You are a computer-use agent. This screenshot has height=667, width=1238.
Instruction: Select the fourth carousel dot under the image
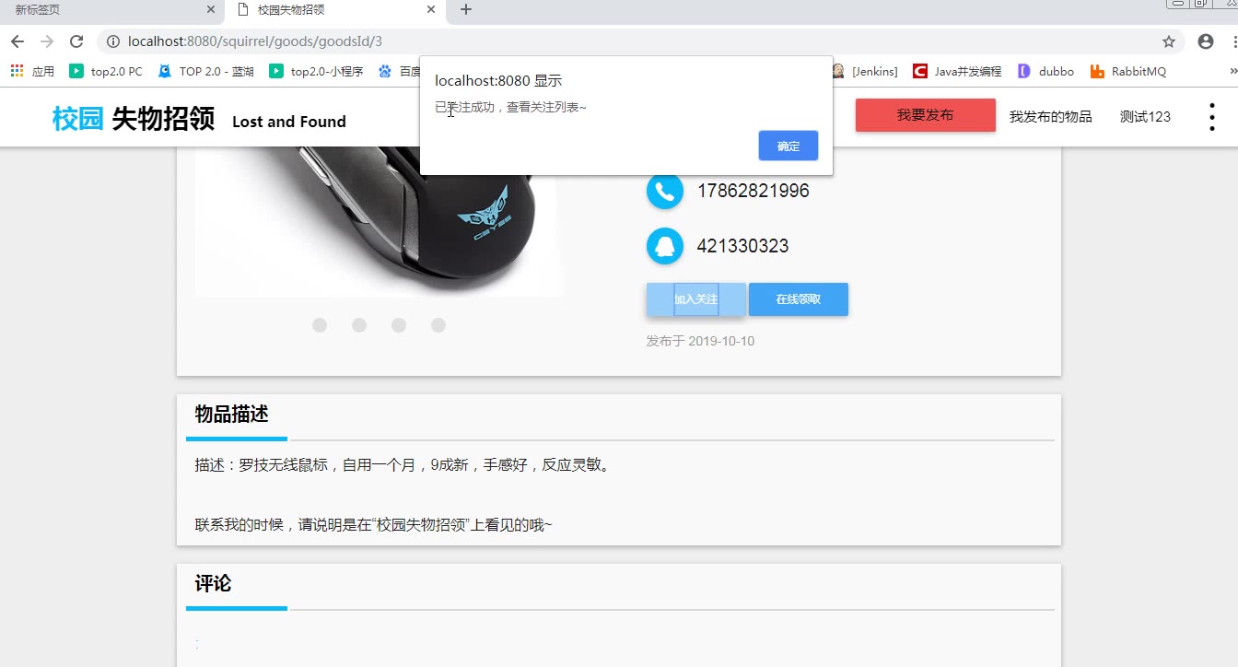[438, 325]
